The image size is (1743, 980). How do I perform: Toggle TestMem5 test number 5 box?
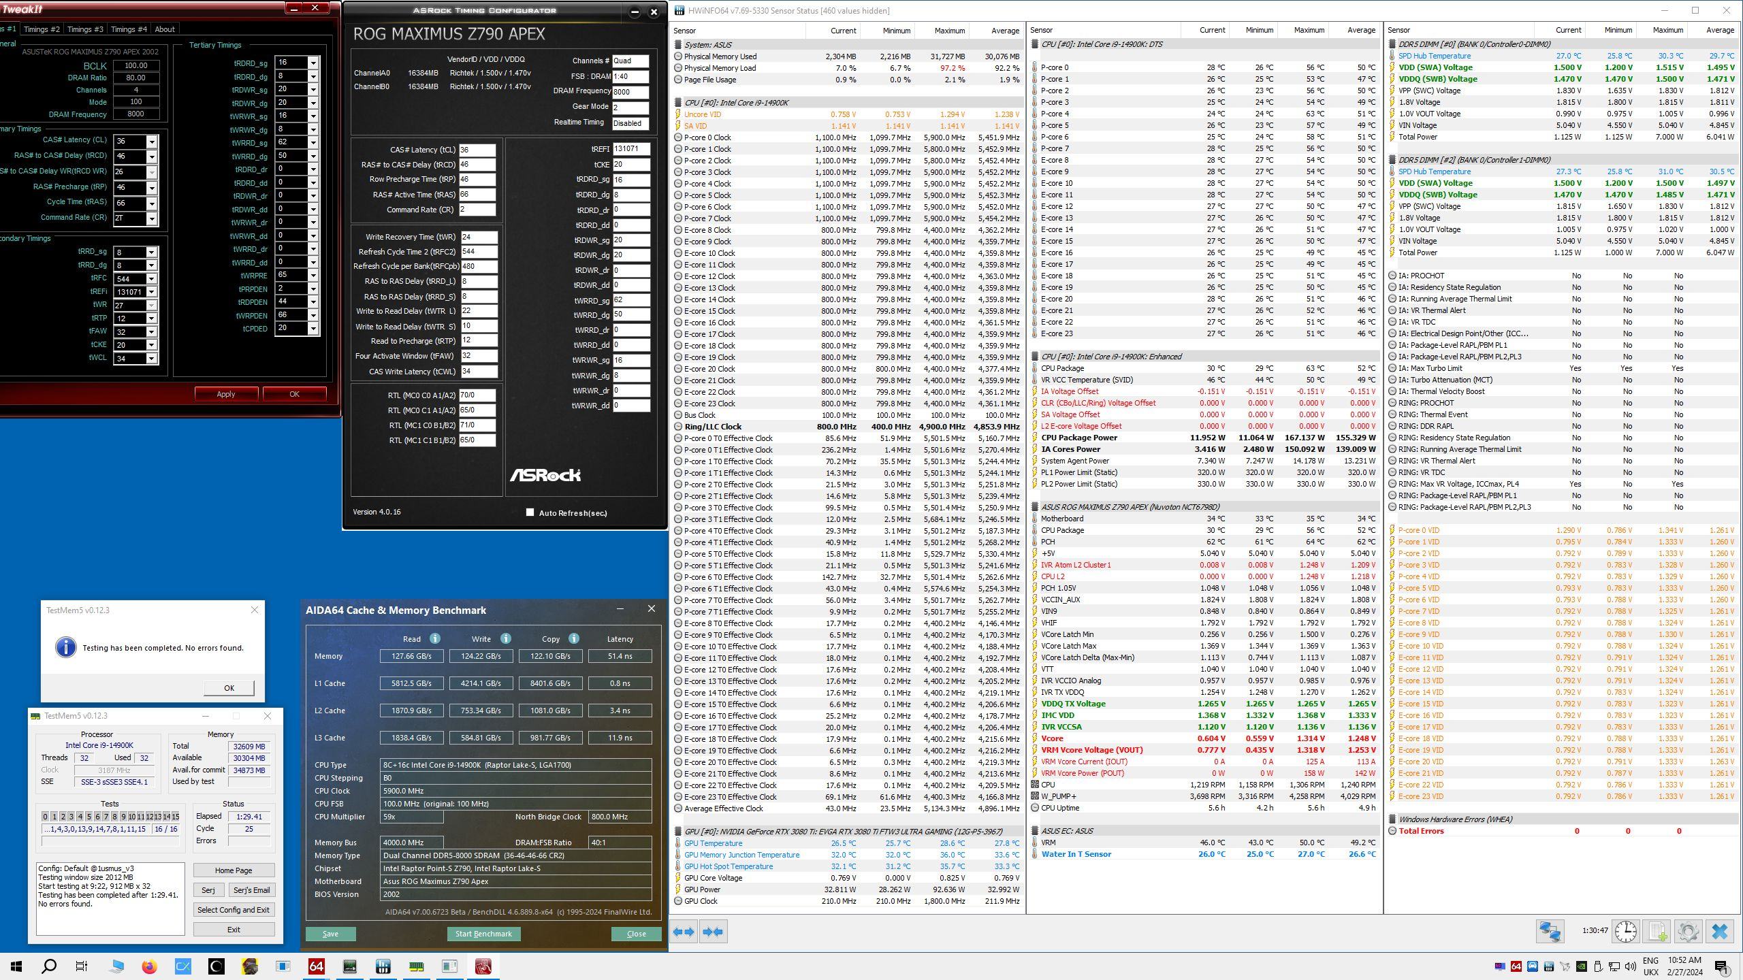[89, 816]
